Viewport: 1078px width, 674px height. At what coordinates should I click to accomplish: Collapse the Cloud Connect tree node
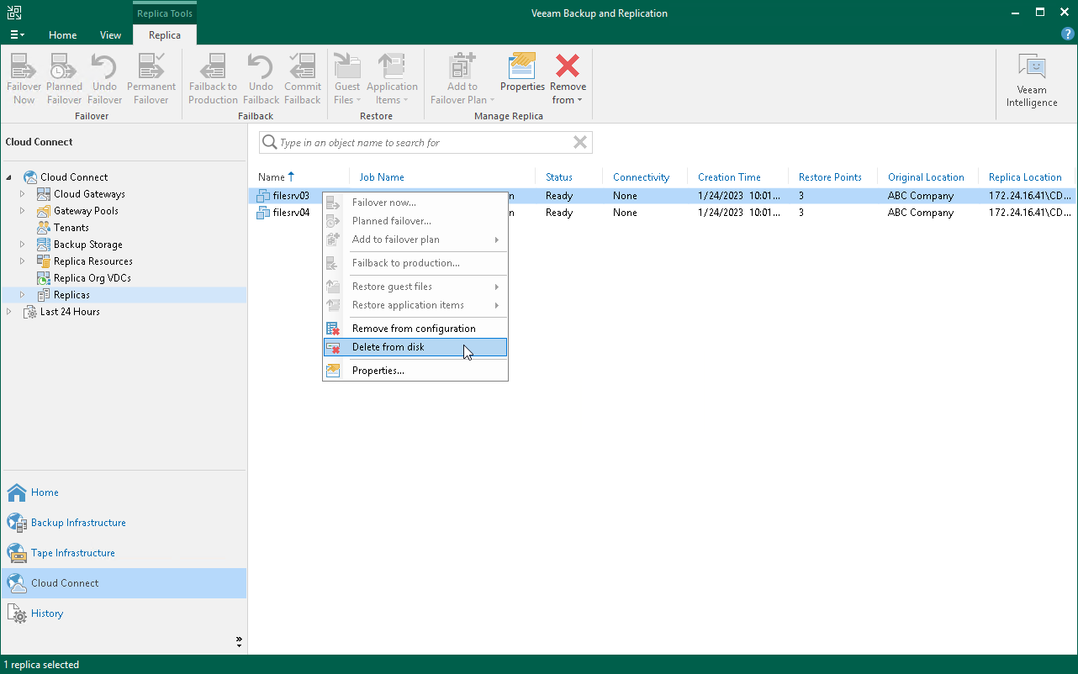(9, 177)
